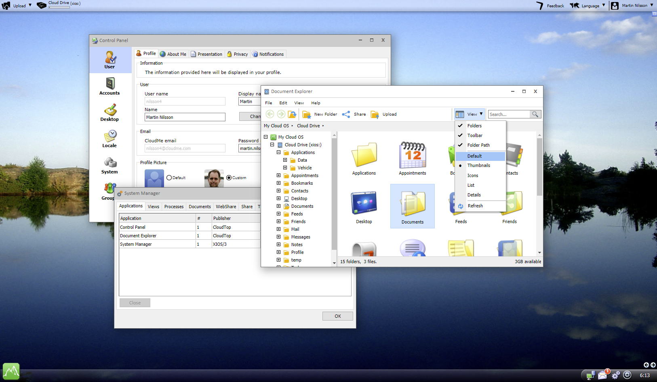Click OK button in System Manager
Screen dimensions: 657x382
click(x=338, y=316)
